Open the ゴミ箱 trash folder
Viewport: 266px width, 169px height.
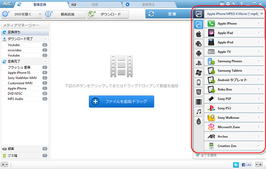[x=25, y=156]
